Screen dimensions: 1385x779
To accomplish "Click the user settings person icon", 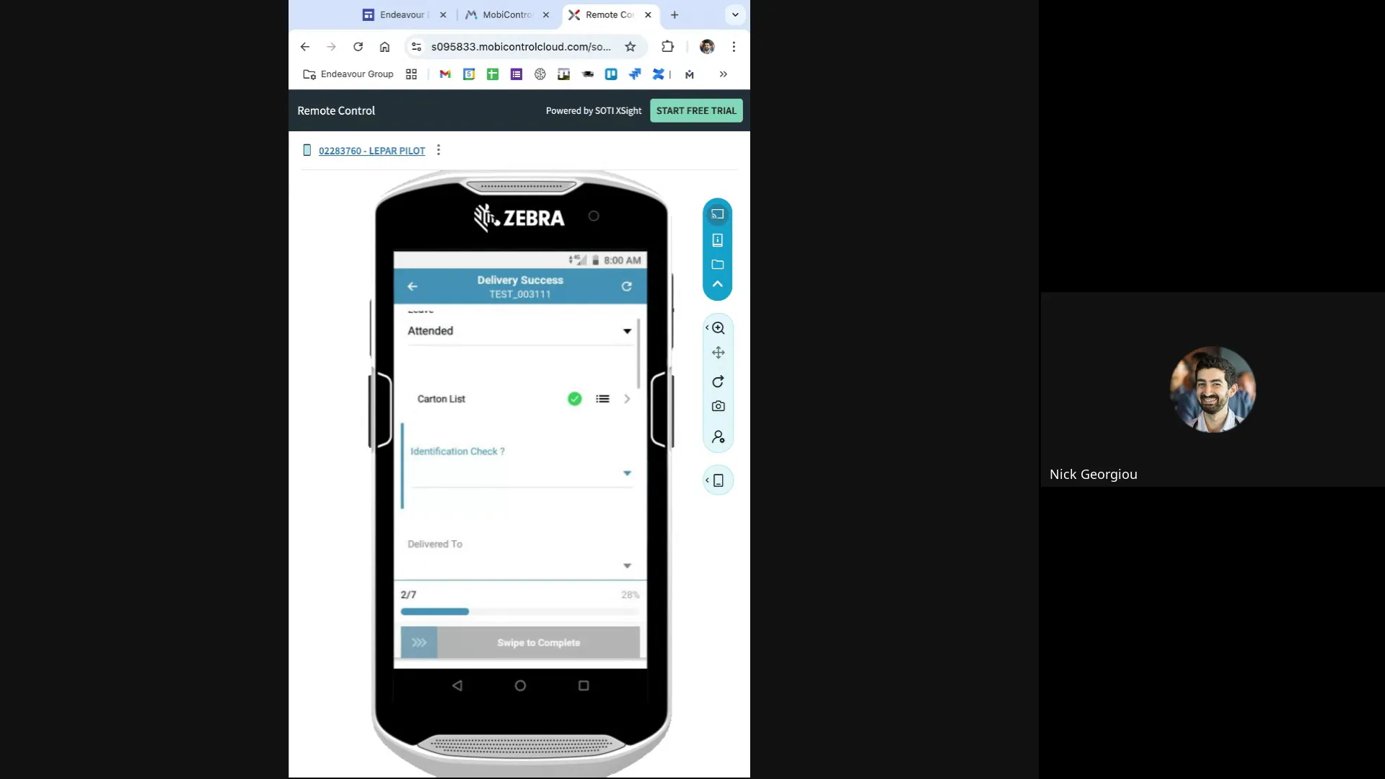I will coord(718,437).
